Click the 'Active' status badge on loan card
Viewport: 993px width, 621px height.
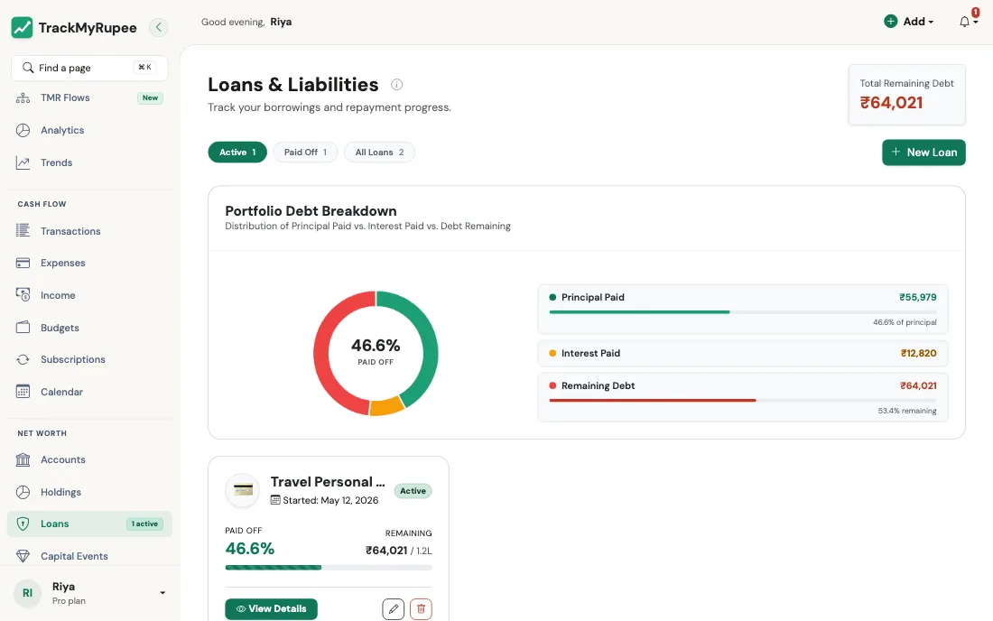coord(413,491)
